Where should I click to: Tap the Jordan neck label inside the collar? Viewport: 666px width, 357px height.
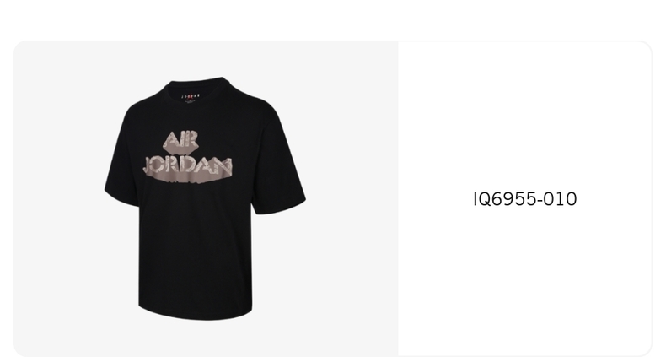[x=191, y=97]
